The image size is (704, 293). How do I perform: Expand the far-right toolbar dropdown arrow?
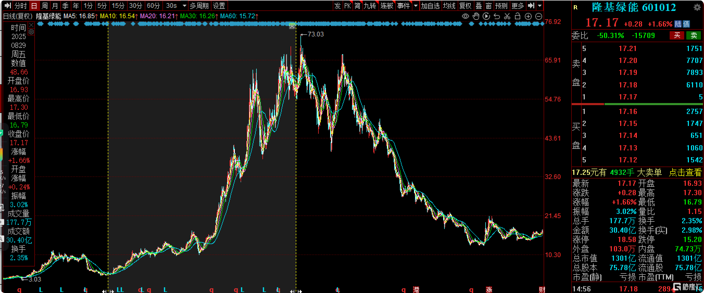539,6
